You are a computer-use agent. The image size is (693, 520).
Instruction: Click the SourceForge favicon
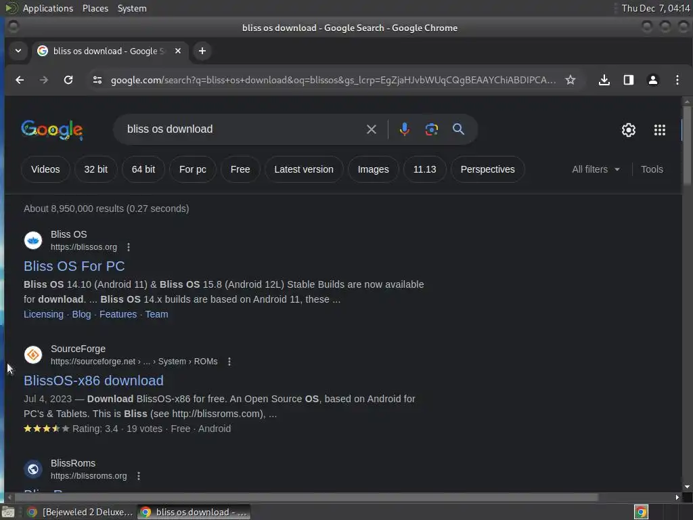click(x=33, y=355)
